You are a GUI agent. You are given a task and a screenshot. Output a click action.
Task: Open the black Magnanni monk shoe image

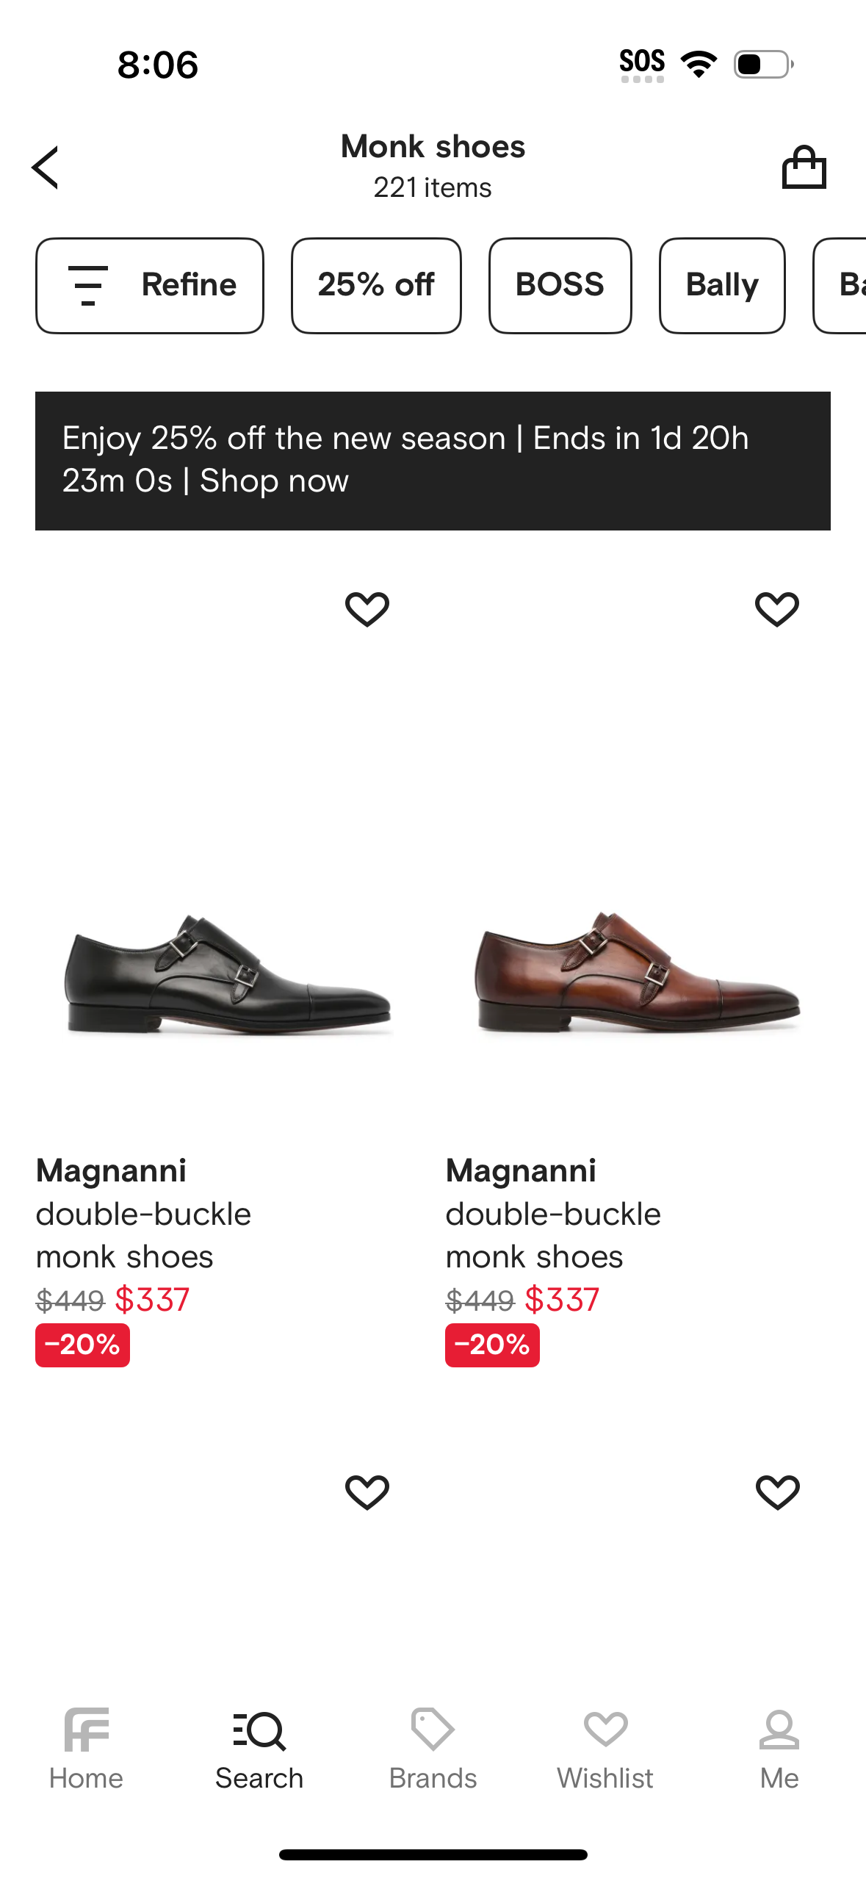coord(228,970)
